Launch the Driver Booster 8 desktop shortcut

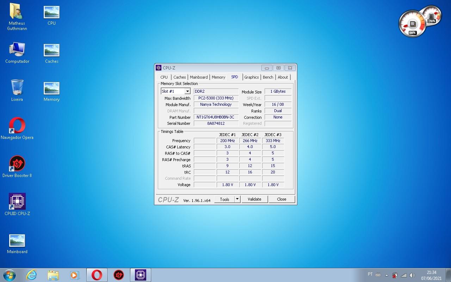click(17, 167)
